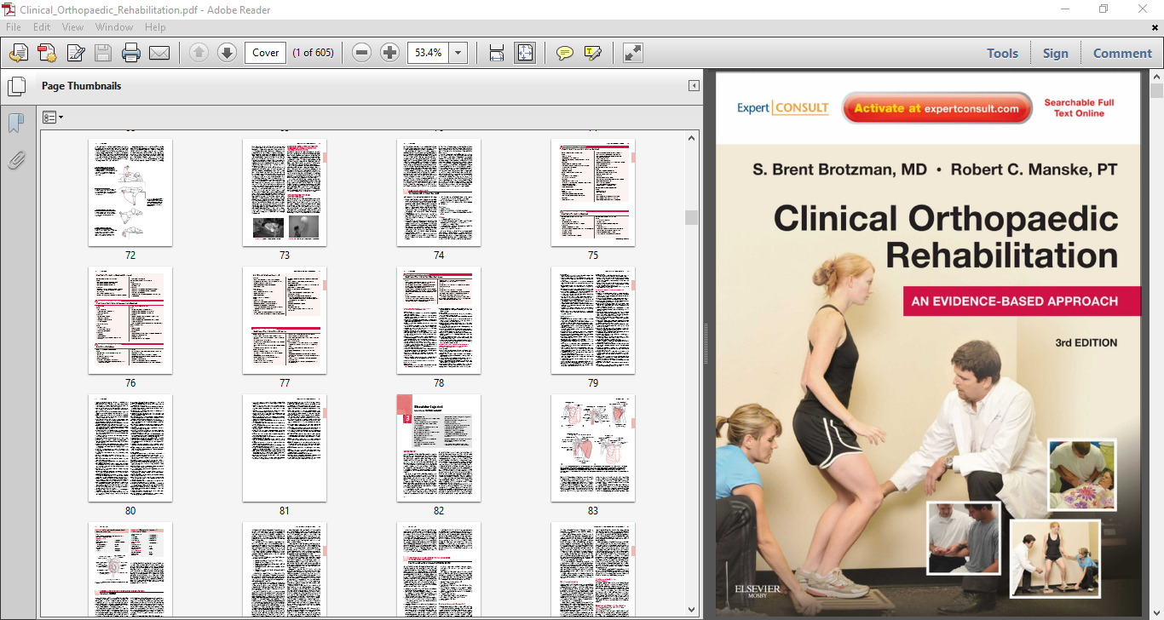Click the 'Clinical Orthopaedic Rehabilitation' cover title
Viewport: 1164px width, 620px height.
(x=946, y=237)
